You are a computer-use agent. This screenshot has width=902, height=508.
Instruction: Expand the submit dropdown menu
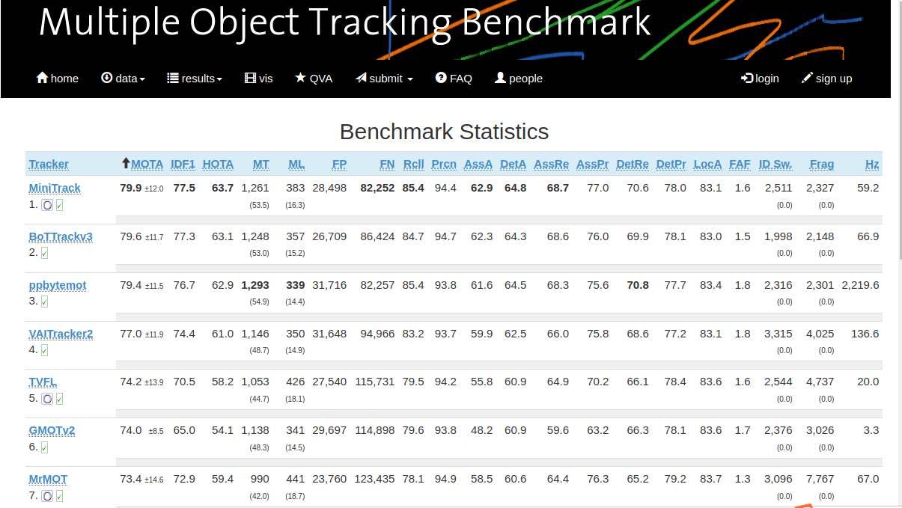click(x=385, y=78)
